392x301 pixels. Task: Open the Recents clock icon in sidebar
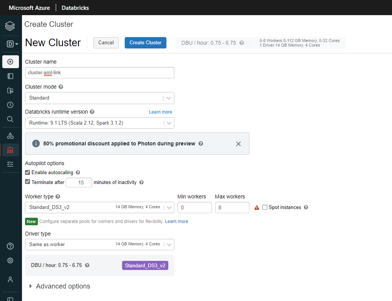coord(10,105)
